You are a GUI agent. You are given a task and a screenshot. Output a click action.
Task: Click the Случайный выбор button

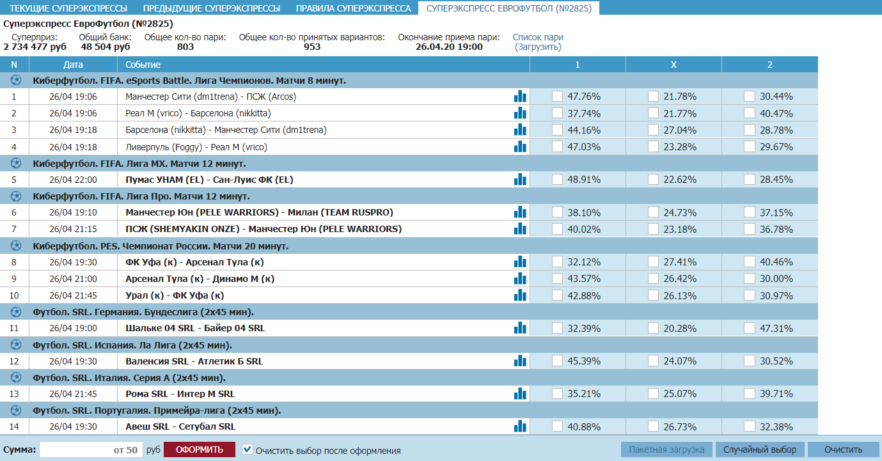coord(760,449)
